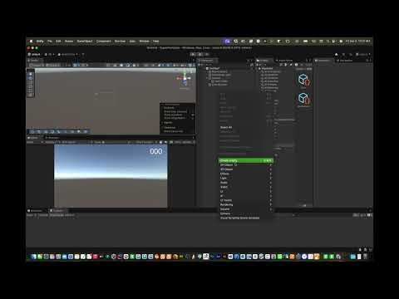
Task: Choose Create Empty in the context menu
Action: coord(246,160)
